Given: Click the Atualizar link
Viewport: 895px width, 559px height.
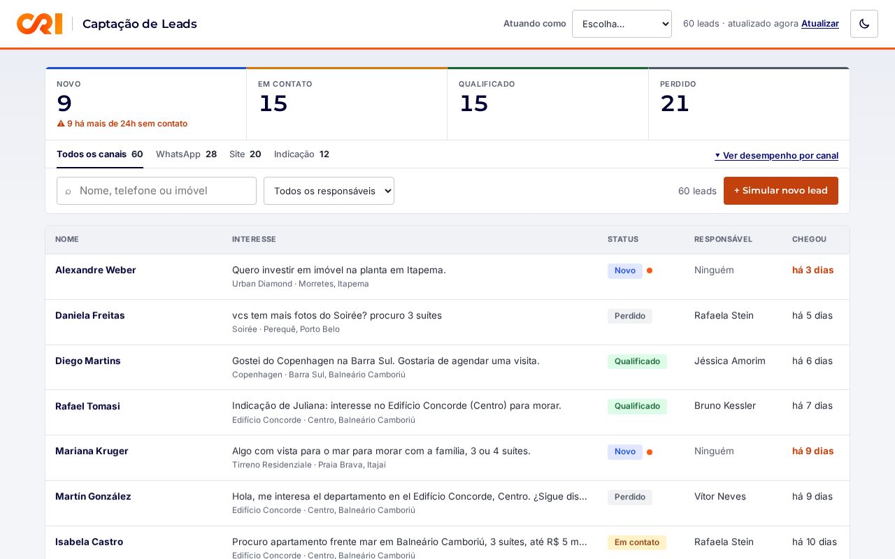Looking at the screenshot, I should click(820, 24).
